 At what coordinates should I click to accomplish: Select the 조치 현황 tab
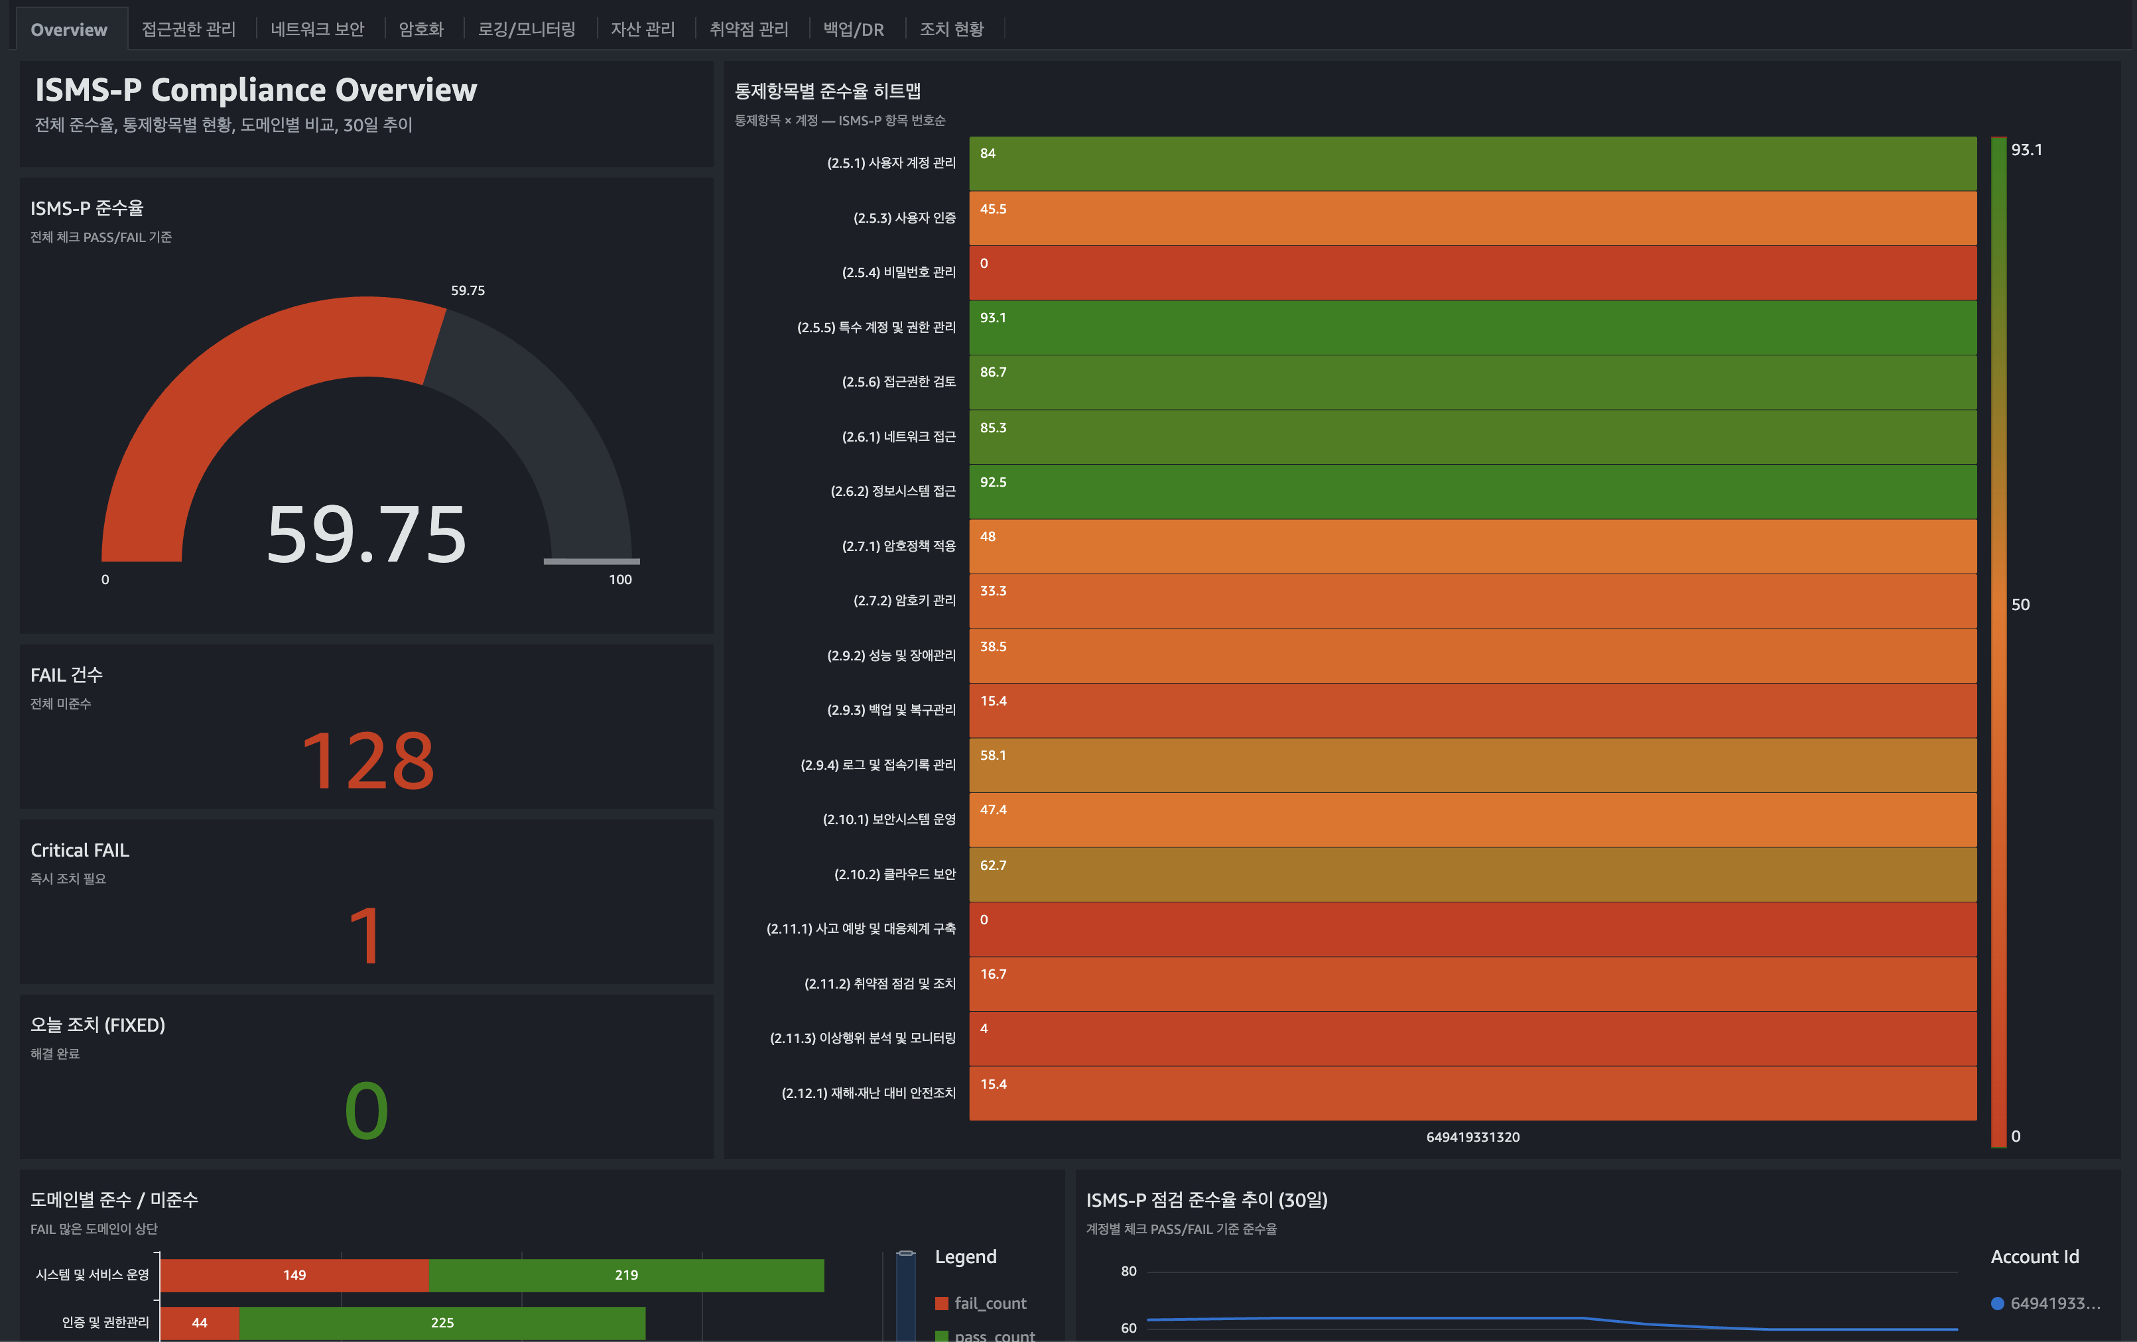coord(951,29)
